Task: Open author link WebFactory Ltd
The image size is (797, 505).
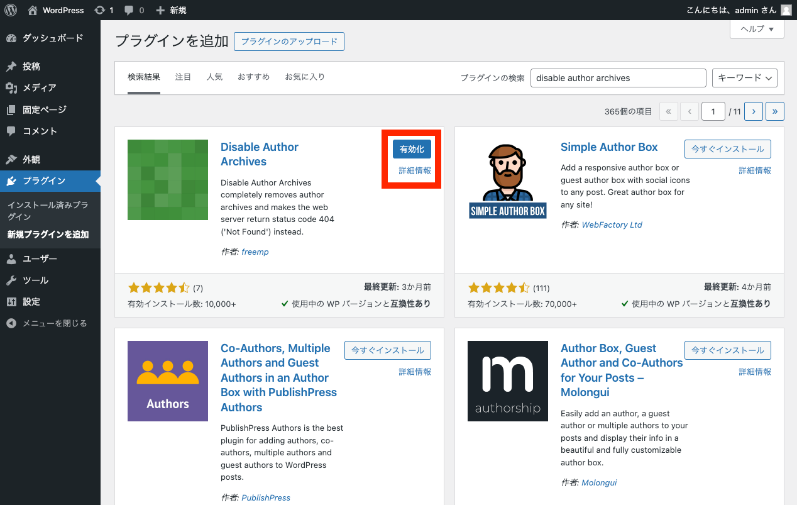Action: [612, 225]
